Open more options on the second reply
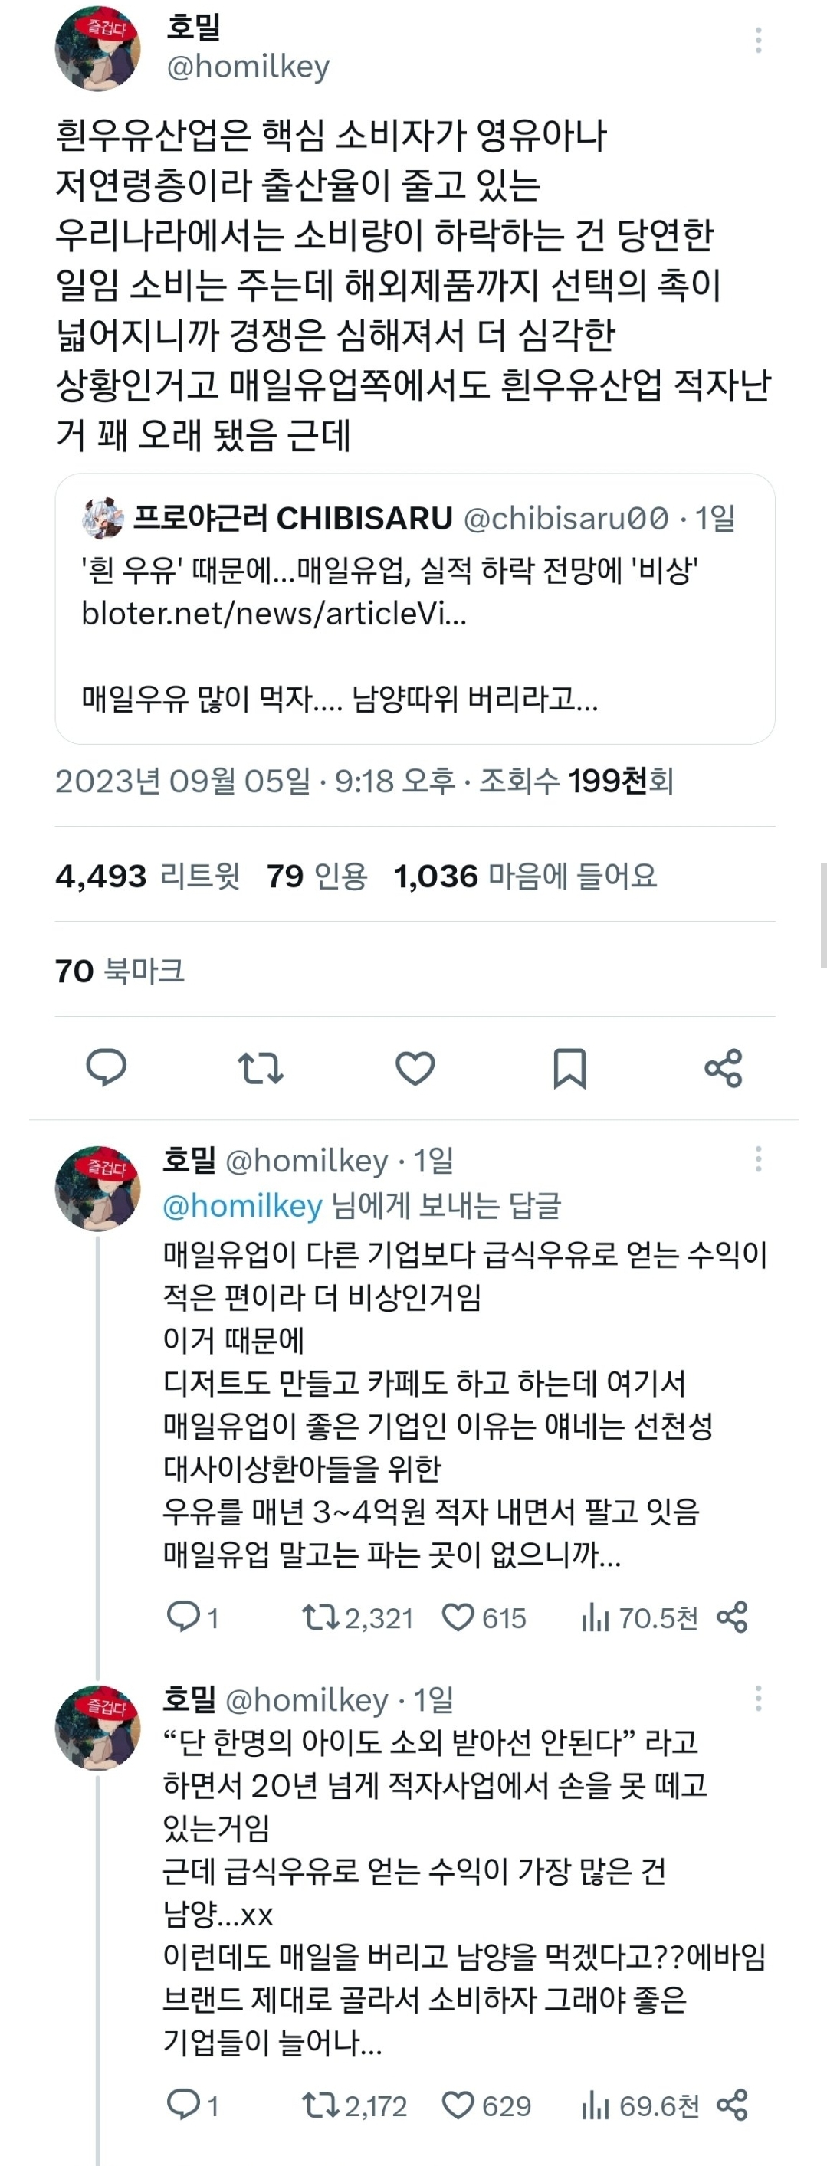This screenshot has height=2166, width=827. pos(758,1698)
